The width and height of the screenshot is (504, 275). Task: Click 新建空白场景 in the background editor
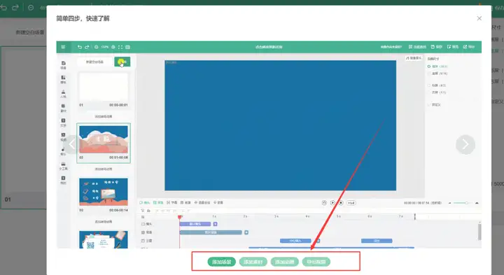pos(30,32)
